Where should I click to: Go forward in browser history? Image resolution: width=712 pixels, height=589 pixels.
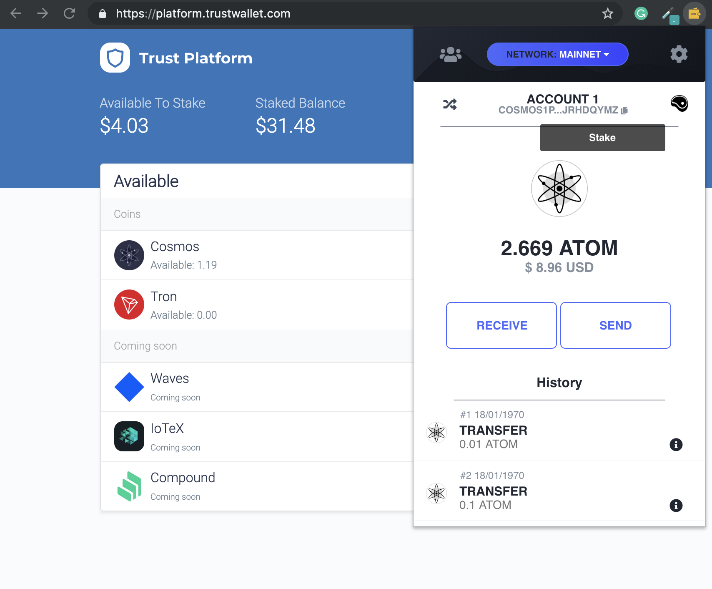[43, 14]
